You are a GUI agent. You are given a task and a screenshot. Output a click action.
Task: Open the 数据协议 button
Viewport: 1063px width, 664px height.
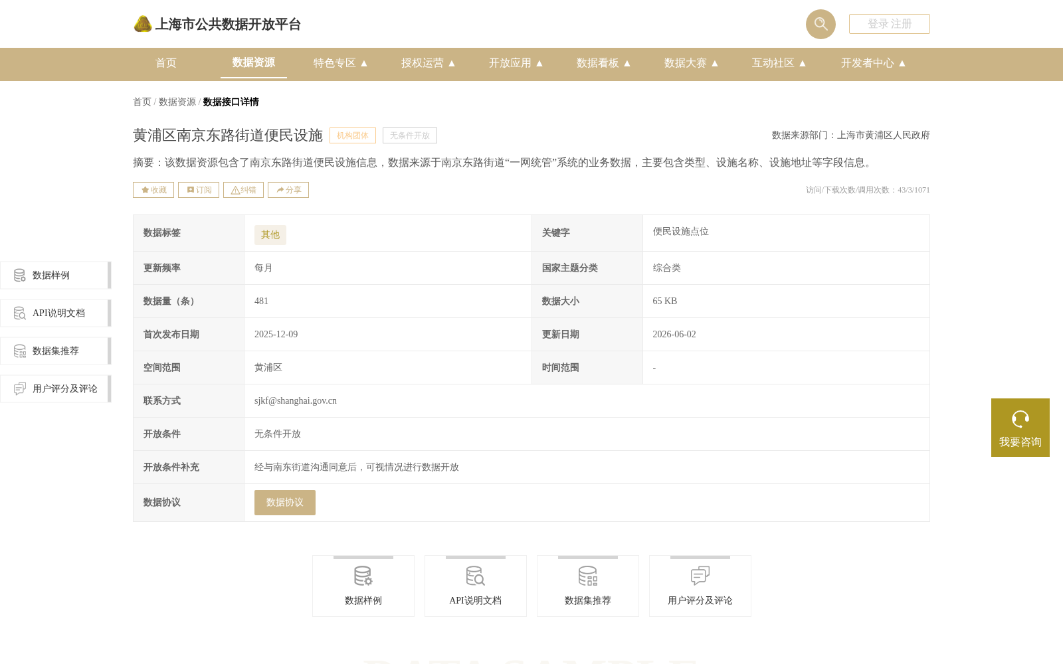[x=285, y=503]
